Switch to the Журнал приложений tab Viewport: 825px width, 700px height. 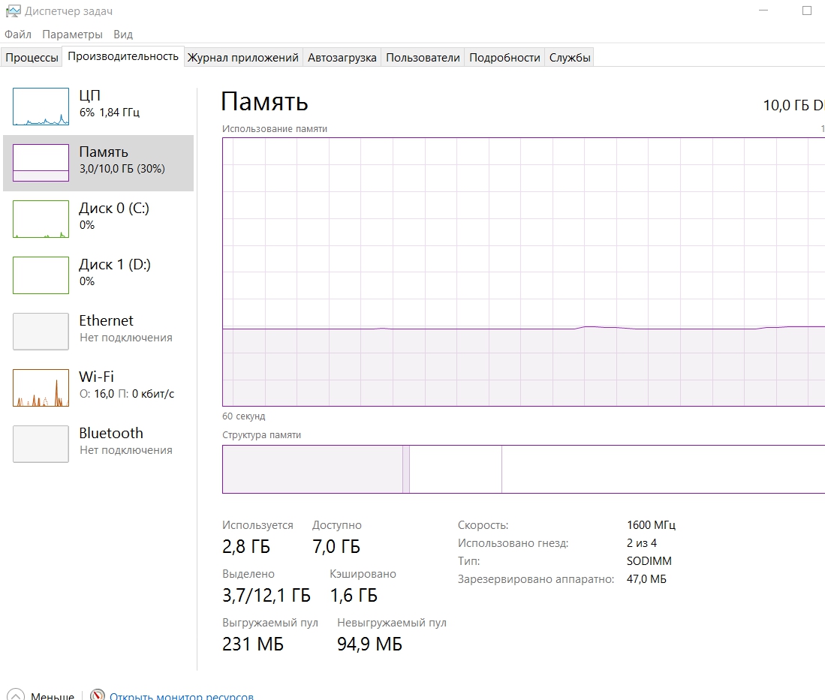coord(243,57)
